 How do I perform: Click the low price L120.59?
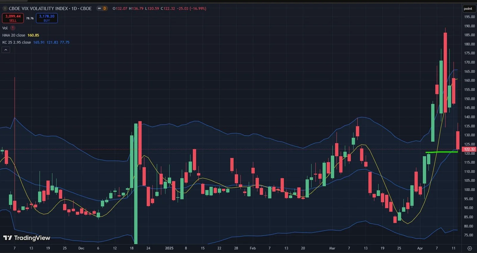(x=152, y=9)
